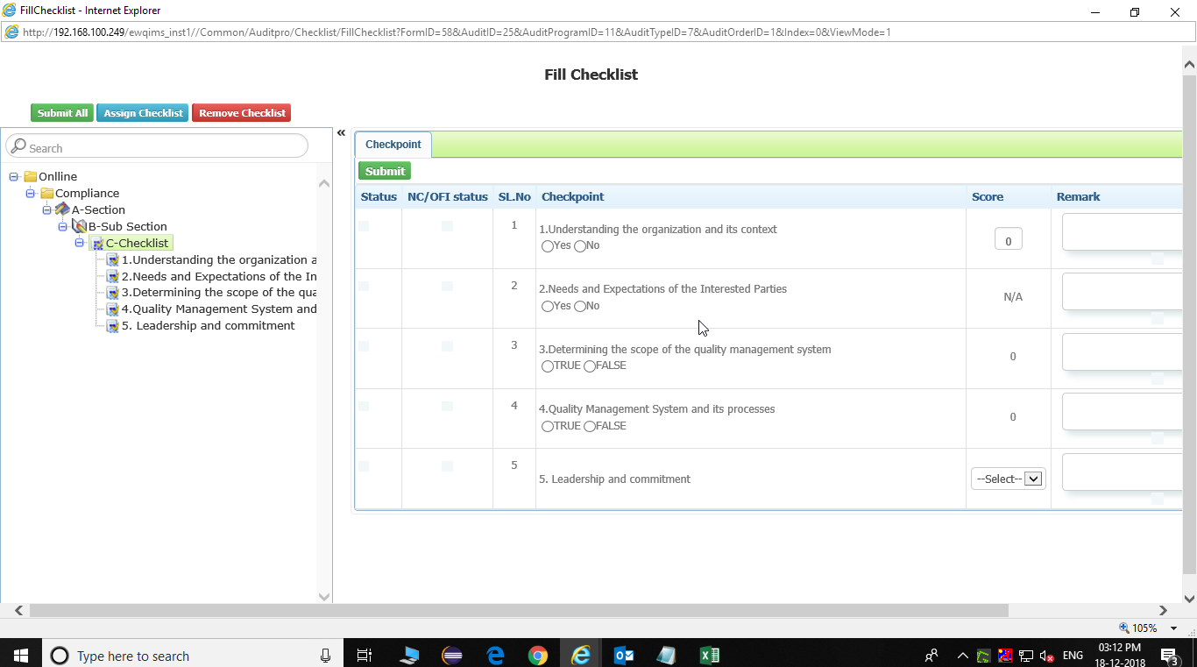The image size is (1197, 667).
Task: Collapse the B-Sub Section tree node
Action: tap(63, 227)
